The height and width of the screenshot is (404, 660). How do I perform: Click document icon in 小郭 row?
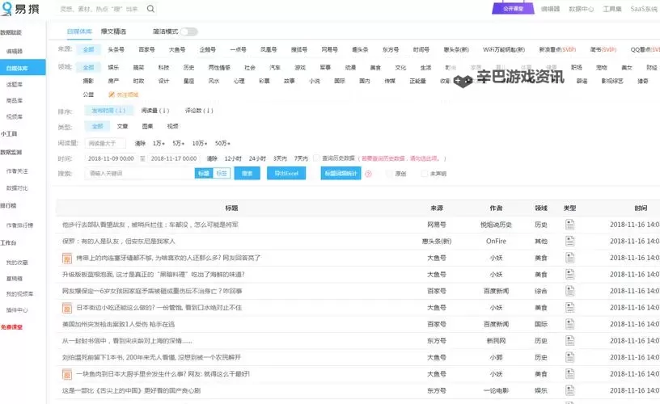pyautogui.click(x=569, y=357)
